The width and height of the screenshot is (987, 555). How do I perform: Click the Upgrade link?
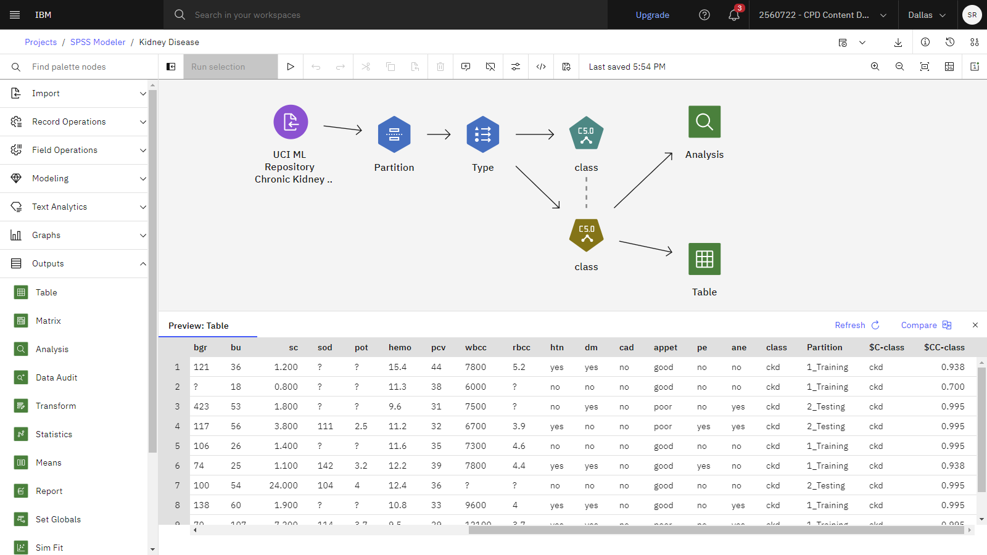click(x=653, y=15)
